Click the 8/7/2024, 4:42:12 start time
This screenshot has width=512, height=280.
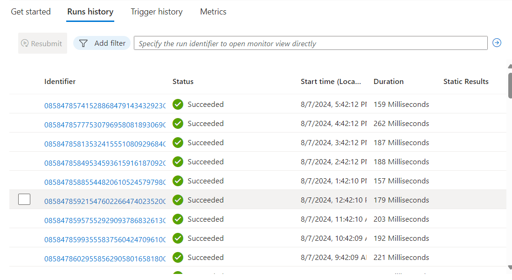click(x=333, y=124)
